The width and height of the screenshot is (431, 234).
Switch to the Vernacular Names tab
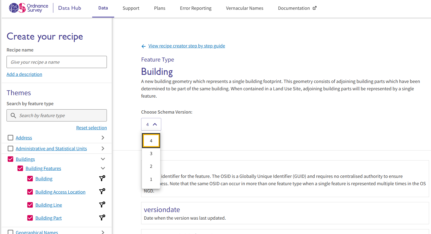click(244, 8)
